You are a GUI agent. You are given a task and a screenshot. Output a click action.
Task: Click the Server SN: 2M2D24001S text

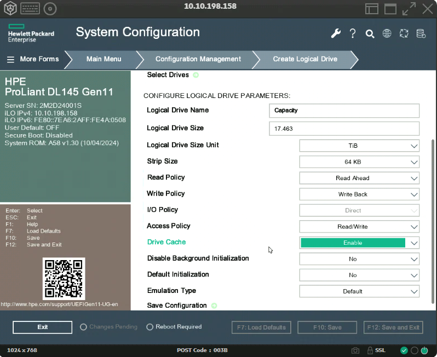tap(43, 106)
